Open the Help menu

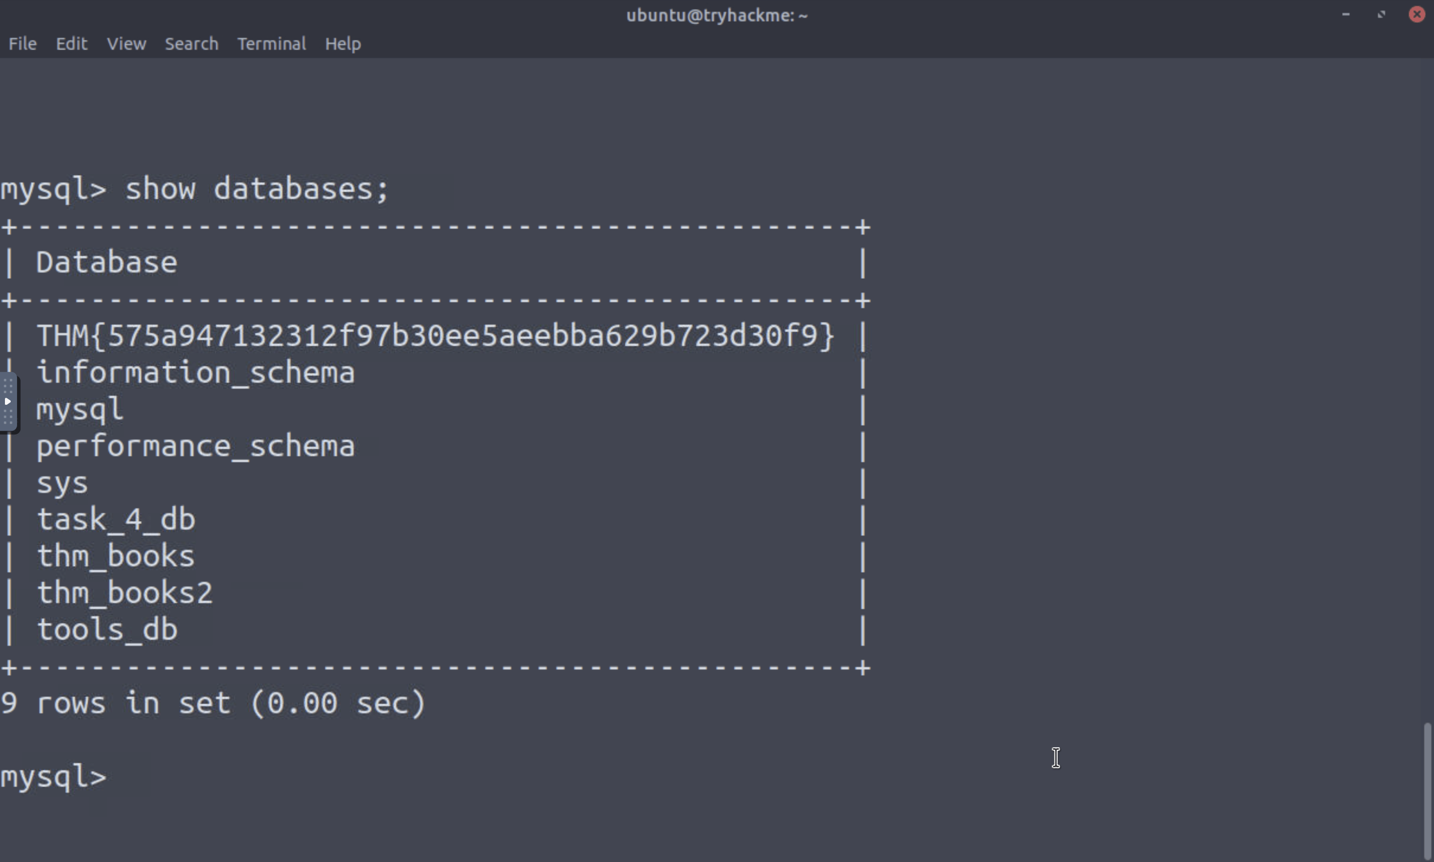click(343, 43)
